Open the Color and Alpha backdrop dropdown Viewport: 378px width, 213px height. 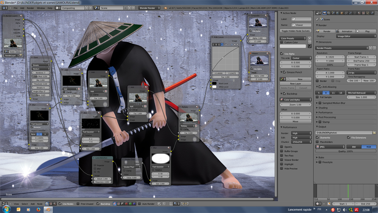[296, 99]
